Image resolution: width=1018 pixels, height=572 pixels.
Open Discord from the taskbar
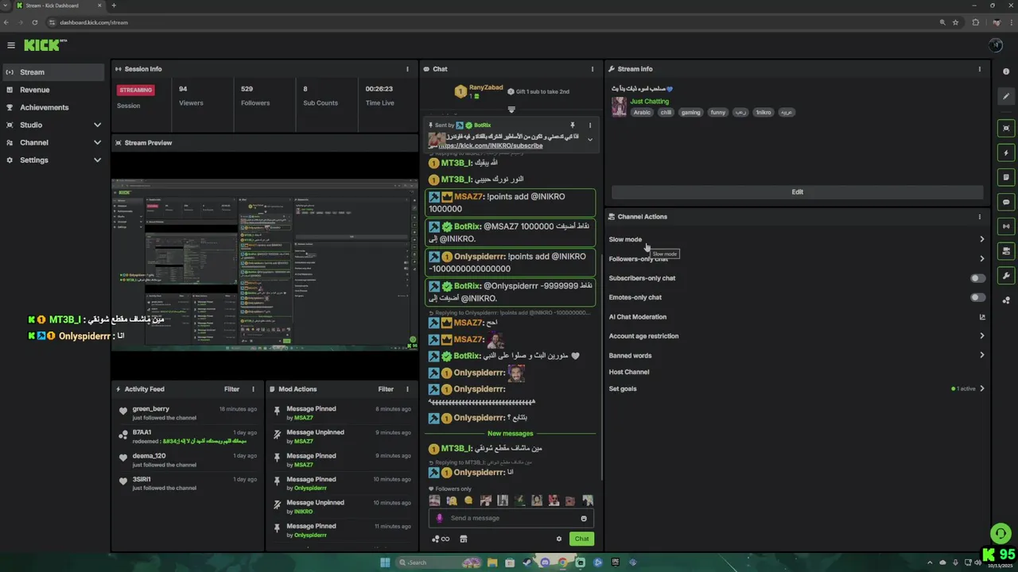pos(545,562)
